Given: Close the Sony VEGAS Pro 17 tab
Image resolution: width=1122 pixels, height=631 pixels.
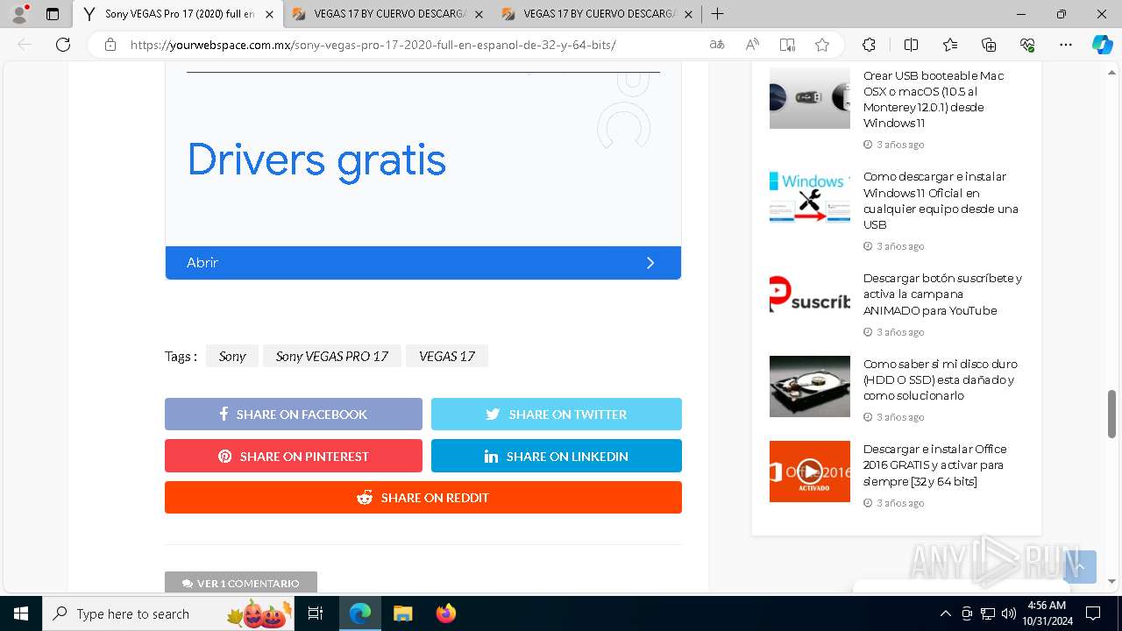Looking at the screenshot, I should (269, 14).
